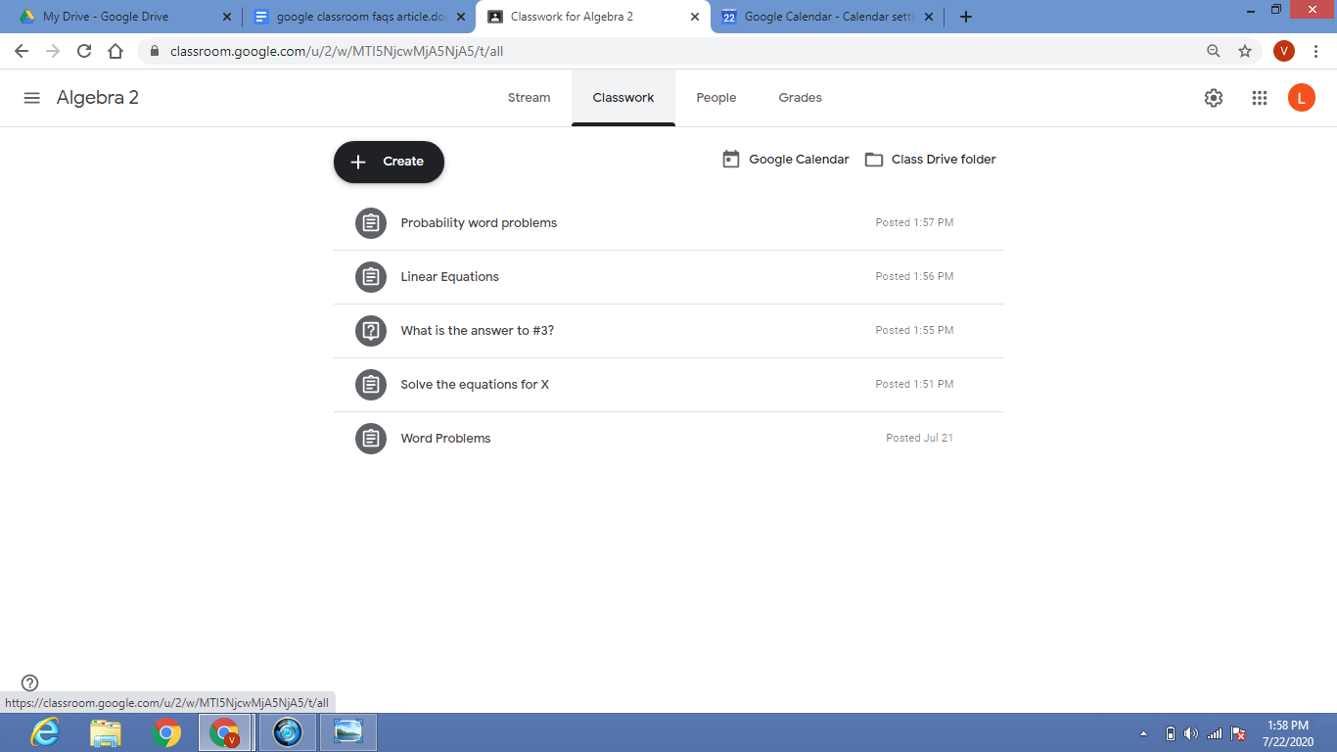Bookmark this page with the star icon
Screen dimensions: 1337x752
point(1245,51)
